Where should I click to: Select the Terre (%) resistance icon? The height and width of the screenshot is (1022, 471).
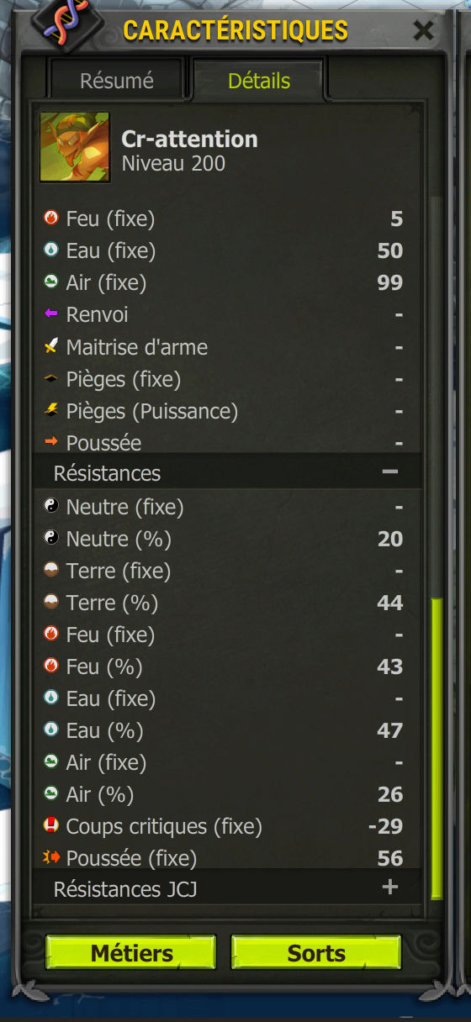tap(51, 602)
